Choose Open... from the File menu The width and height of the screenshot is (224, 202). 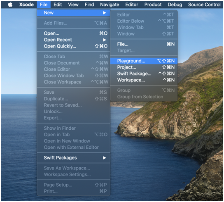73,33
